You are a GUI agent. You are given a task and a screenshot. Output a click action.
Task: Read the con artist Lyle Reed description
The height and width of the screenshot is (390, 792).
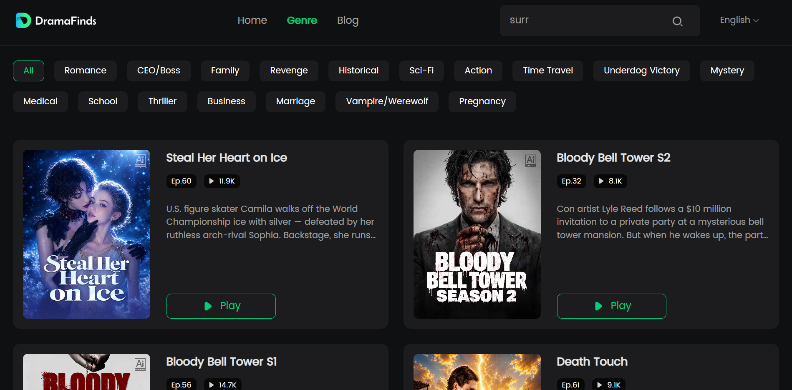coord(662,222)
